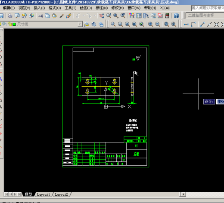The image size is (224, 203).
Task: Select the Cut scissors icon
Action: tap(40, 15)
